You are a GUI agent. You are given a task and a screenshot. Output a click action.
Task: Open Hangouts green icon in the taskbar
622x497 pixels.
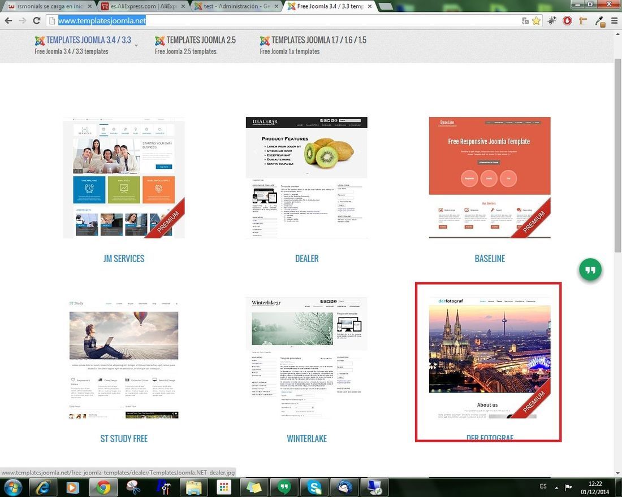coord(284,487)
